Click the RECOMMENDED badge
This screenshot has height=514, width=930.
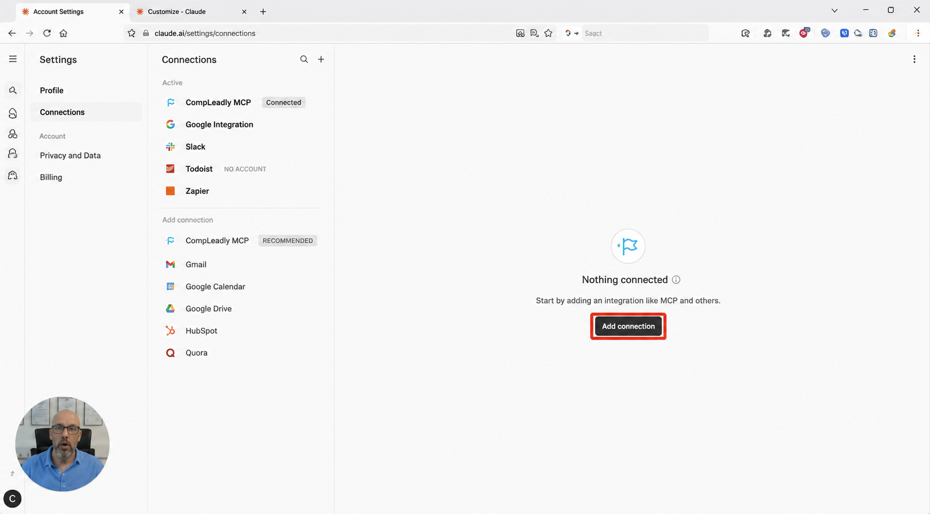coord(287,241)
